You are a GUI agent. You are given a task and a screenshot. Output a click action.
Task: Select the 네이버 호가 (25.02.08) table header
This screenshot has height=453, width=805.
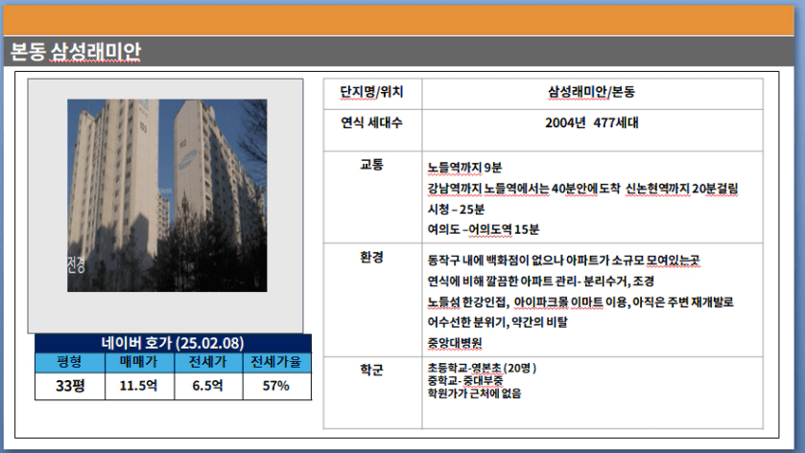click(173, 343)
